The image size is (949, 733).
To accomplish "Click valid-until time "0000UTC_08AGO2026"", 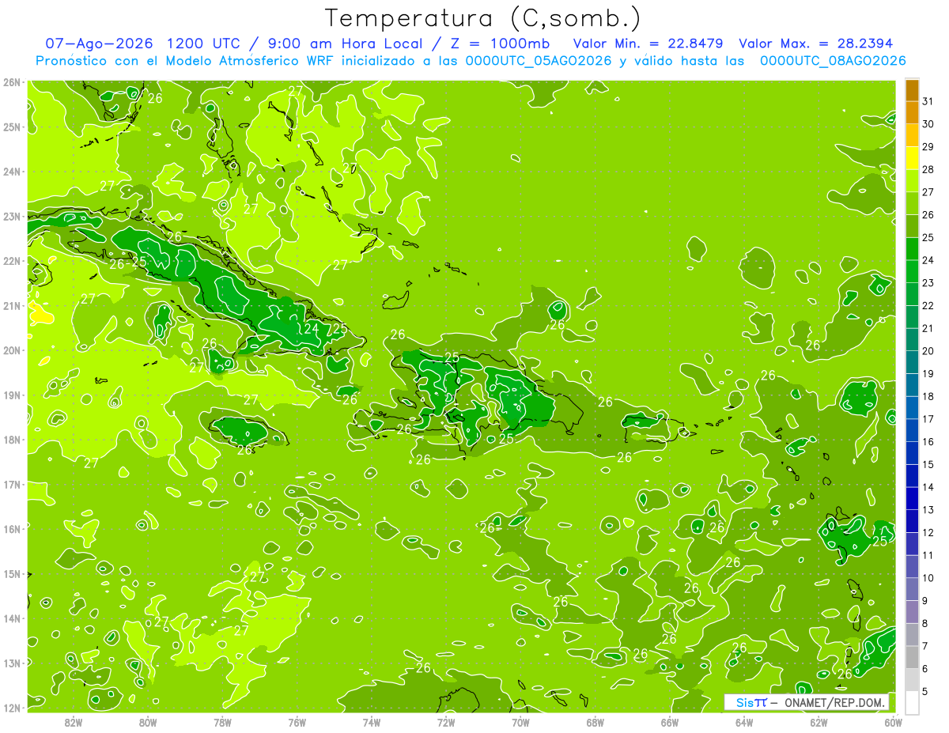I will tap(833, 61).
